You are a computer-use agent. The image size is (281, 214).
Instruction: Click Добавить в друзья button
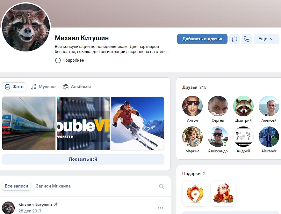click(202, 39)
